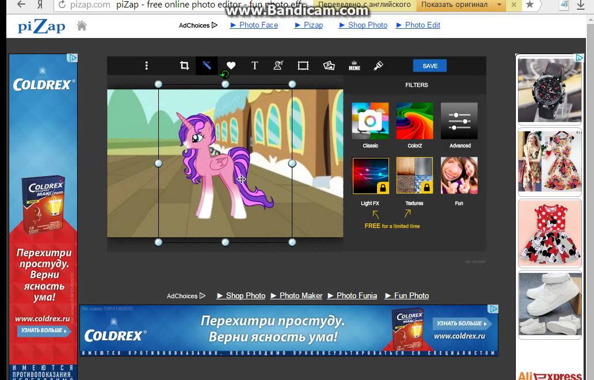
Task: Click the left-middle selection handle
Action: 158,164
